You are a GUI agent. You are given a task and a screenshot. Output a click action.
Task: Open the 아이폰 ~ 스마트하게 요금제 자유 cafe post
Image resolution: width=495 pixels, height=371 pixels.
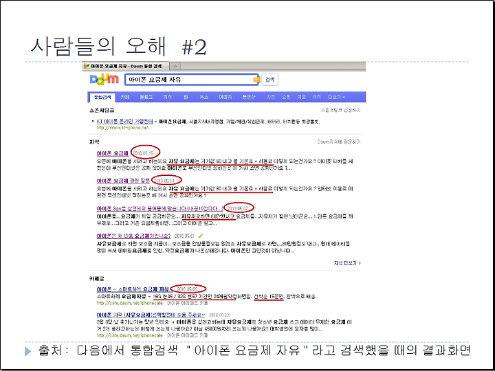coord(133,289)
